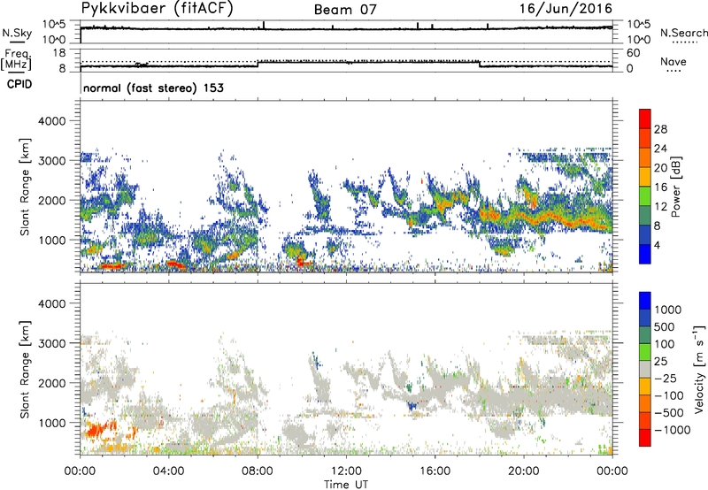Click the '16:00' time tick label
The image size is (708, 490).
[435, 471]
